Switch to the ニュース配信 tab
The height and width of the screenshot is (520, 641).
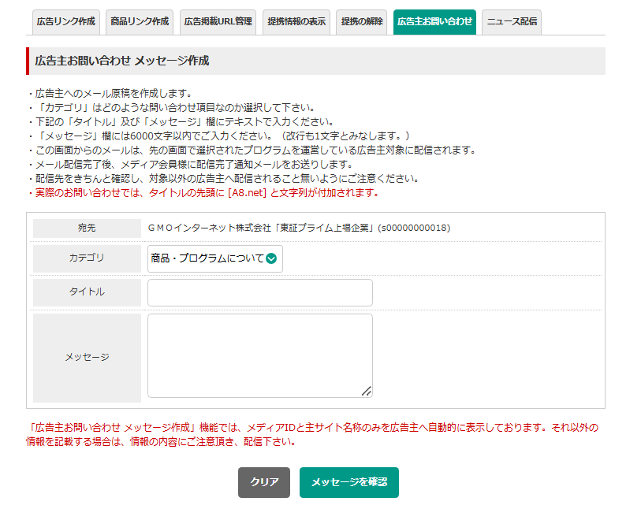(x=512, y=22)
